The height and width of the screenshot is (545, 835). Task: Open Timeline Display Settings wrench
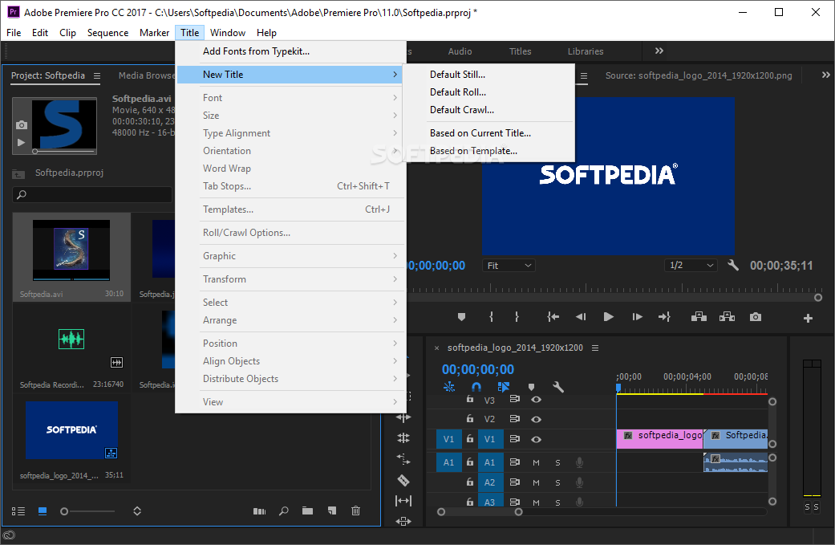tap(558, 387)
